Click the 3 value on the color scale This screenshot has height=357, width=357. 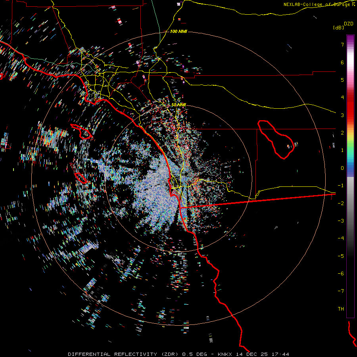(342, 115)
